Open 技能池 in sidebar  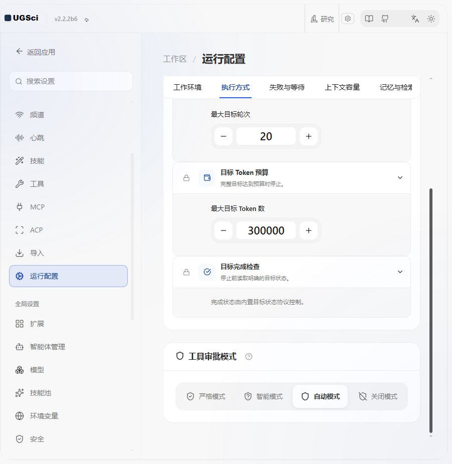pos(68,393)
